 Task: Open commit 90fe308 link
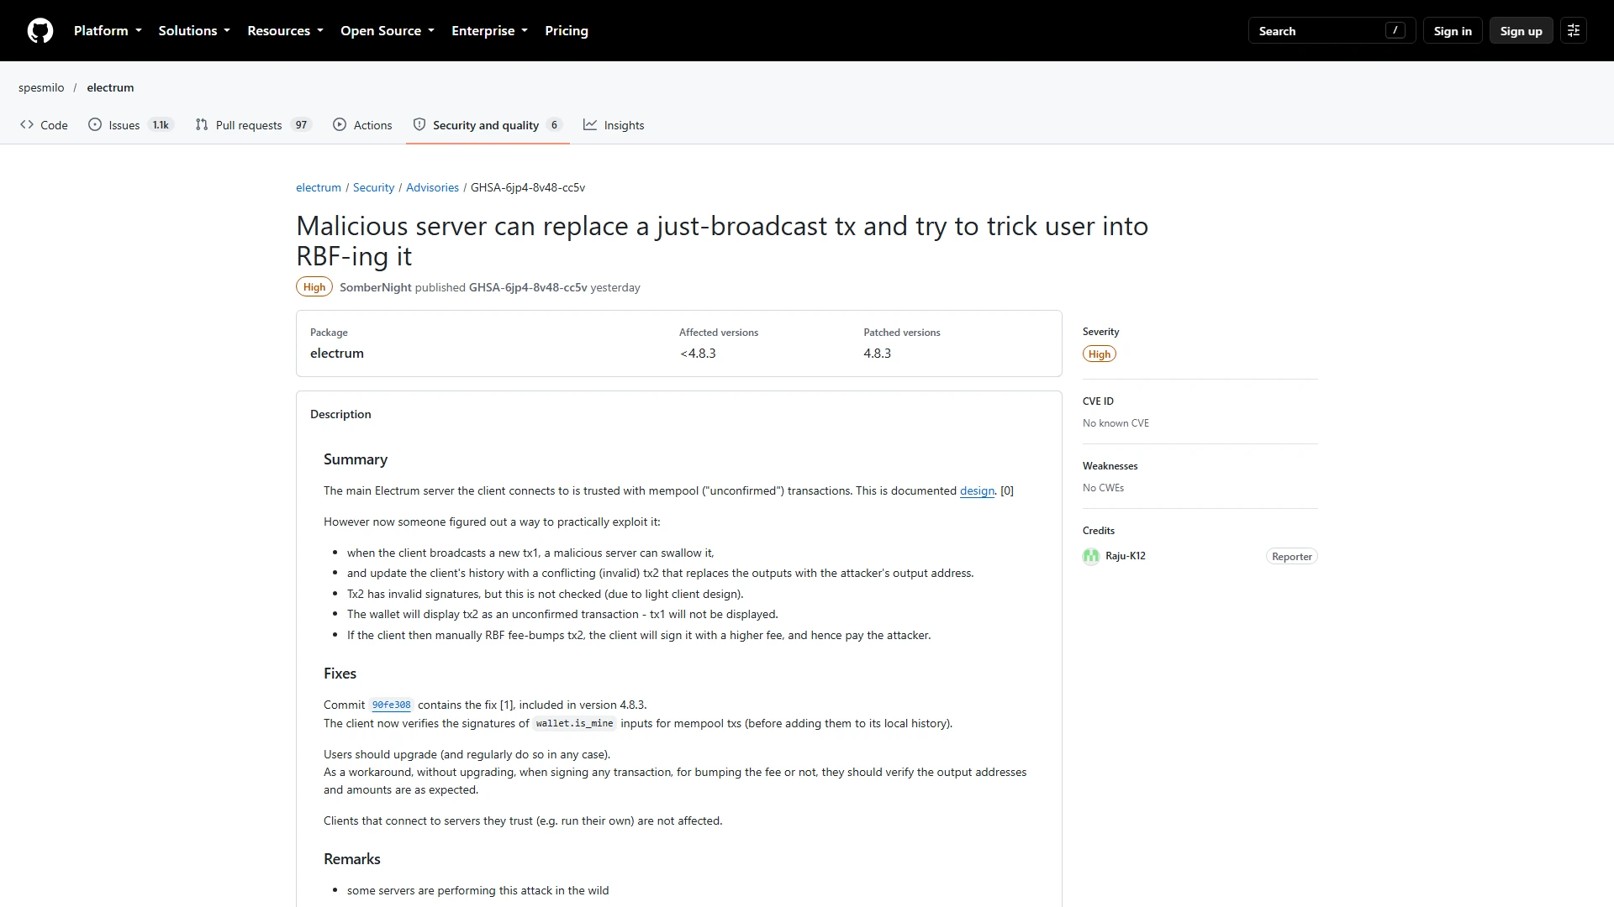click(x=391, y=705)
